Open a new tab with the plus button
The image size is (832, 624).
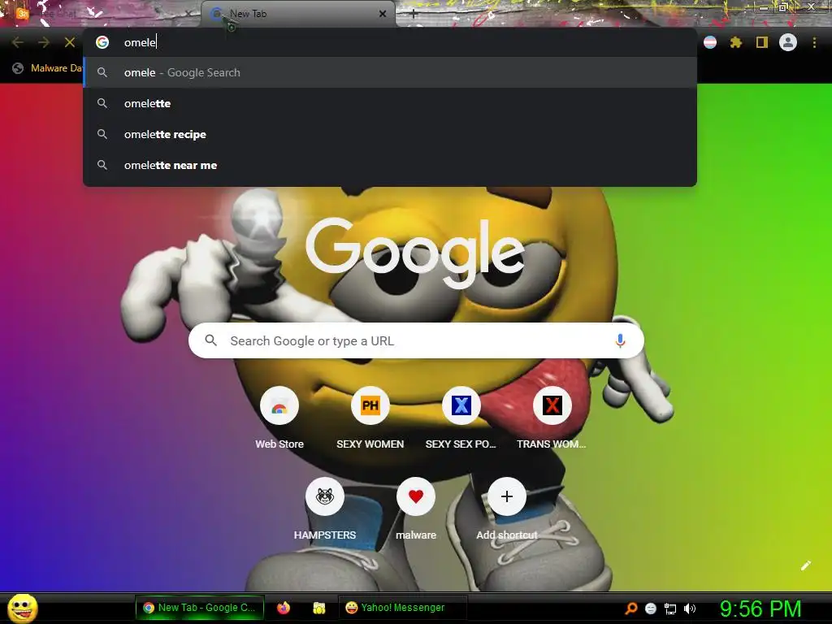[x=414, y=14]
